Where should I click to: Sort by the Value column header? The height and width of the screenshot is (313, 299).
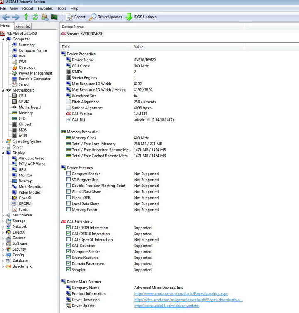tap(189, 47)
